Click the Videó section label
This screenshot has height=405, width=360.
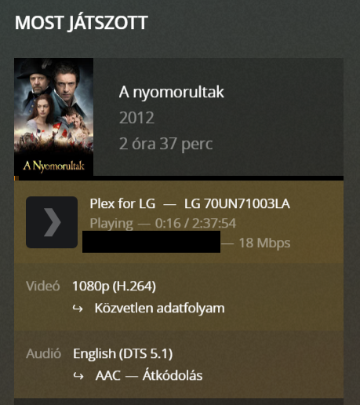[x=43, y=286]
